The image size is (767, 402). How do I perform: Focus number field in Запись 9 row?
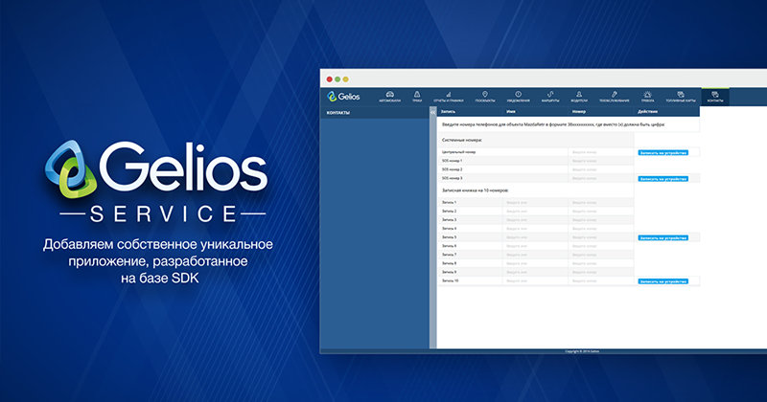point(601,272)
